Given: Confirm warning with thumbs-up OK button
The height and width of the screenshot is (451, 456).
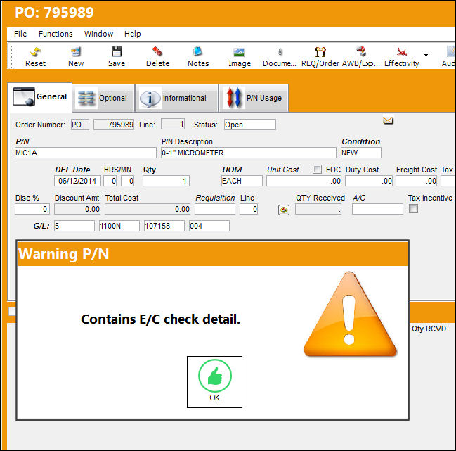Looking at the screenshot, I should click(214, 382).
